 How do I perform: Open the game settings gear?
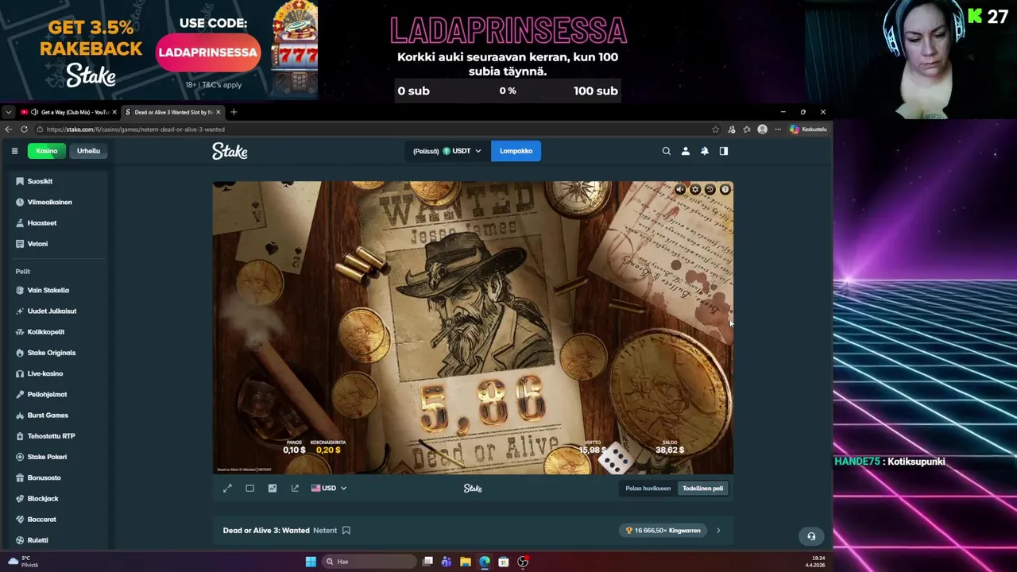pyautogui.click(x=695, y=189)
